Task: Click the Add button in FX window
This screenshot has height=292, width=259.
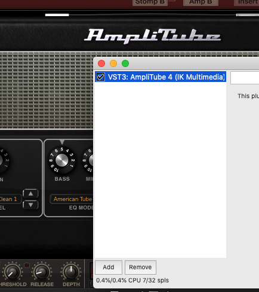Action: click(x=109, y=267)
